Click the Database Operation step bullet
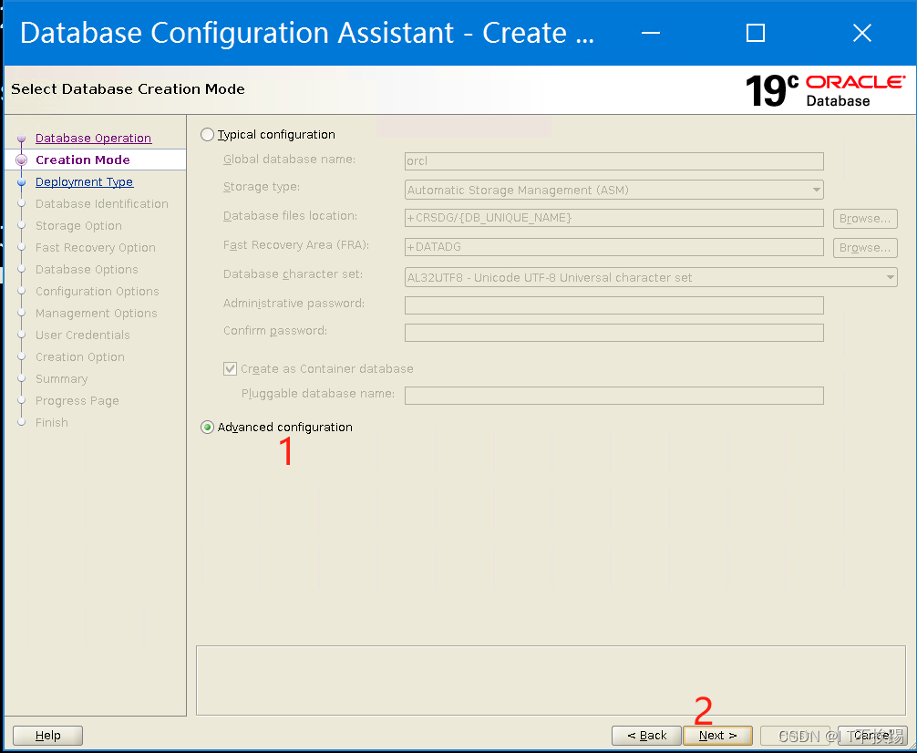The width and height of the screenshot is (917, 753). [x=22, y=139]
